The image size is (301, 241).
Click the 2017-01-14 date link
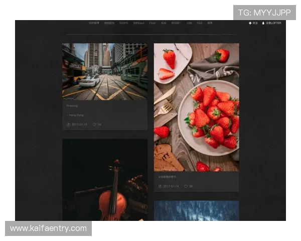171,186
